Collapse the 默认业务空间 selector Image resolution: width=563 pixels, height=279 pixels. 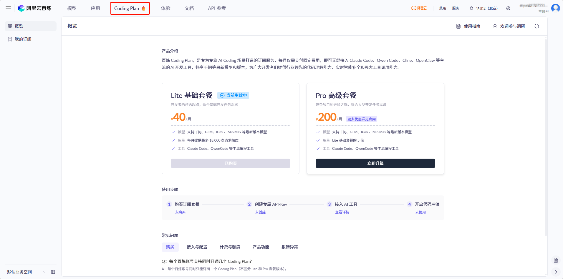(x=44, y=272)
